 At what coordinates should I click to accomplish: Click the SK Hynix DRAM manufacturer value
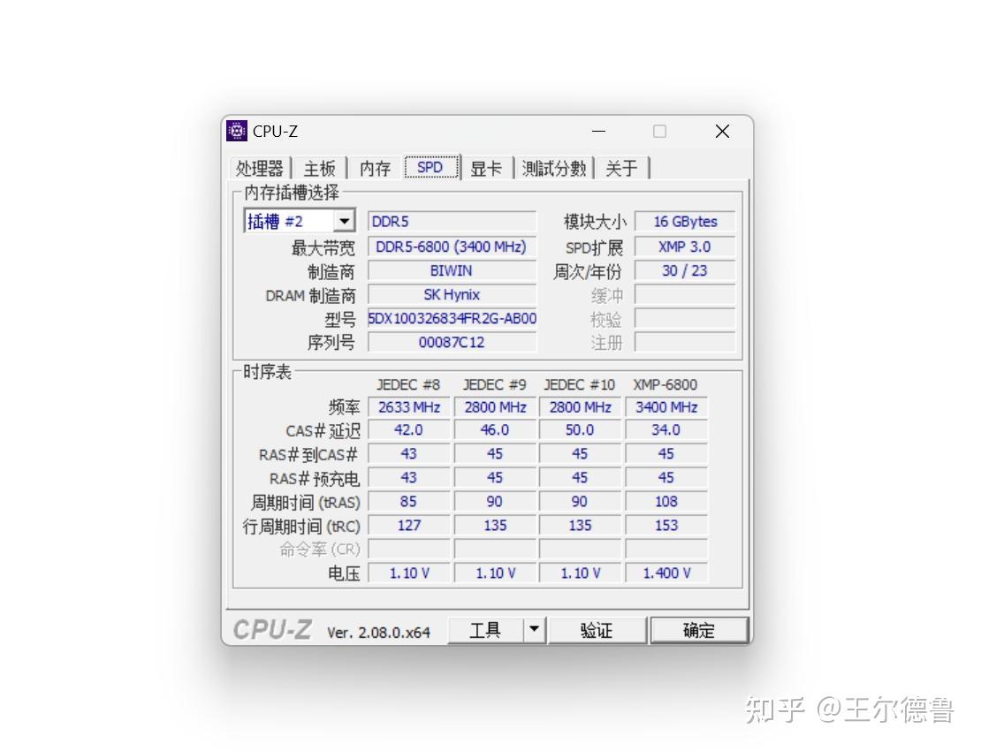452,294
